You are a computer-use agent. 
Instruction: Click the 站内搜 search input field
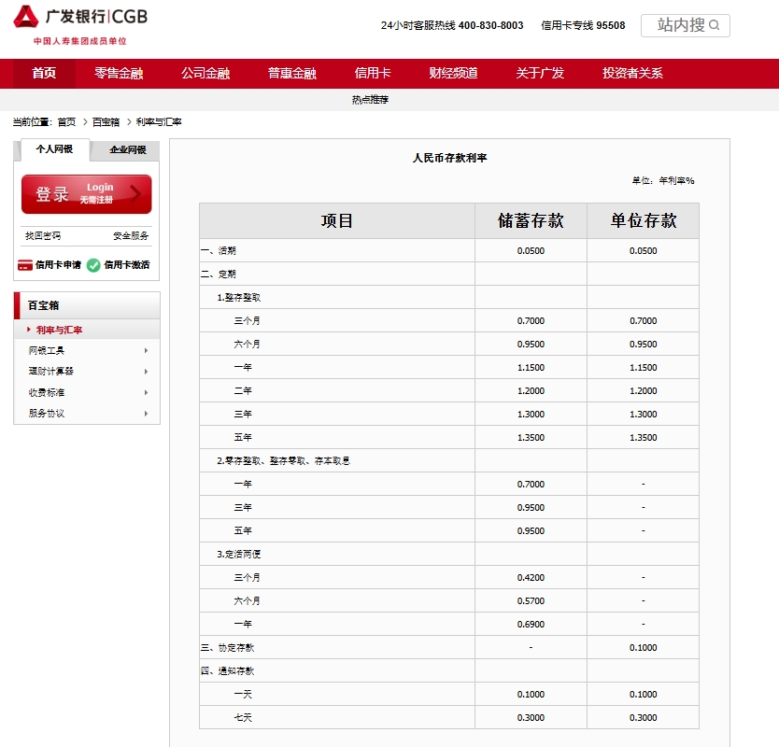tap(677, 26)
